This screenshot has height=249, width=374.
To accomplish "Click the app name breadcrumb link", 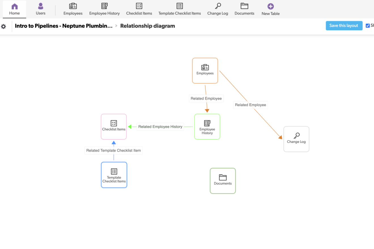I will [63, 26].
